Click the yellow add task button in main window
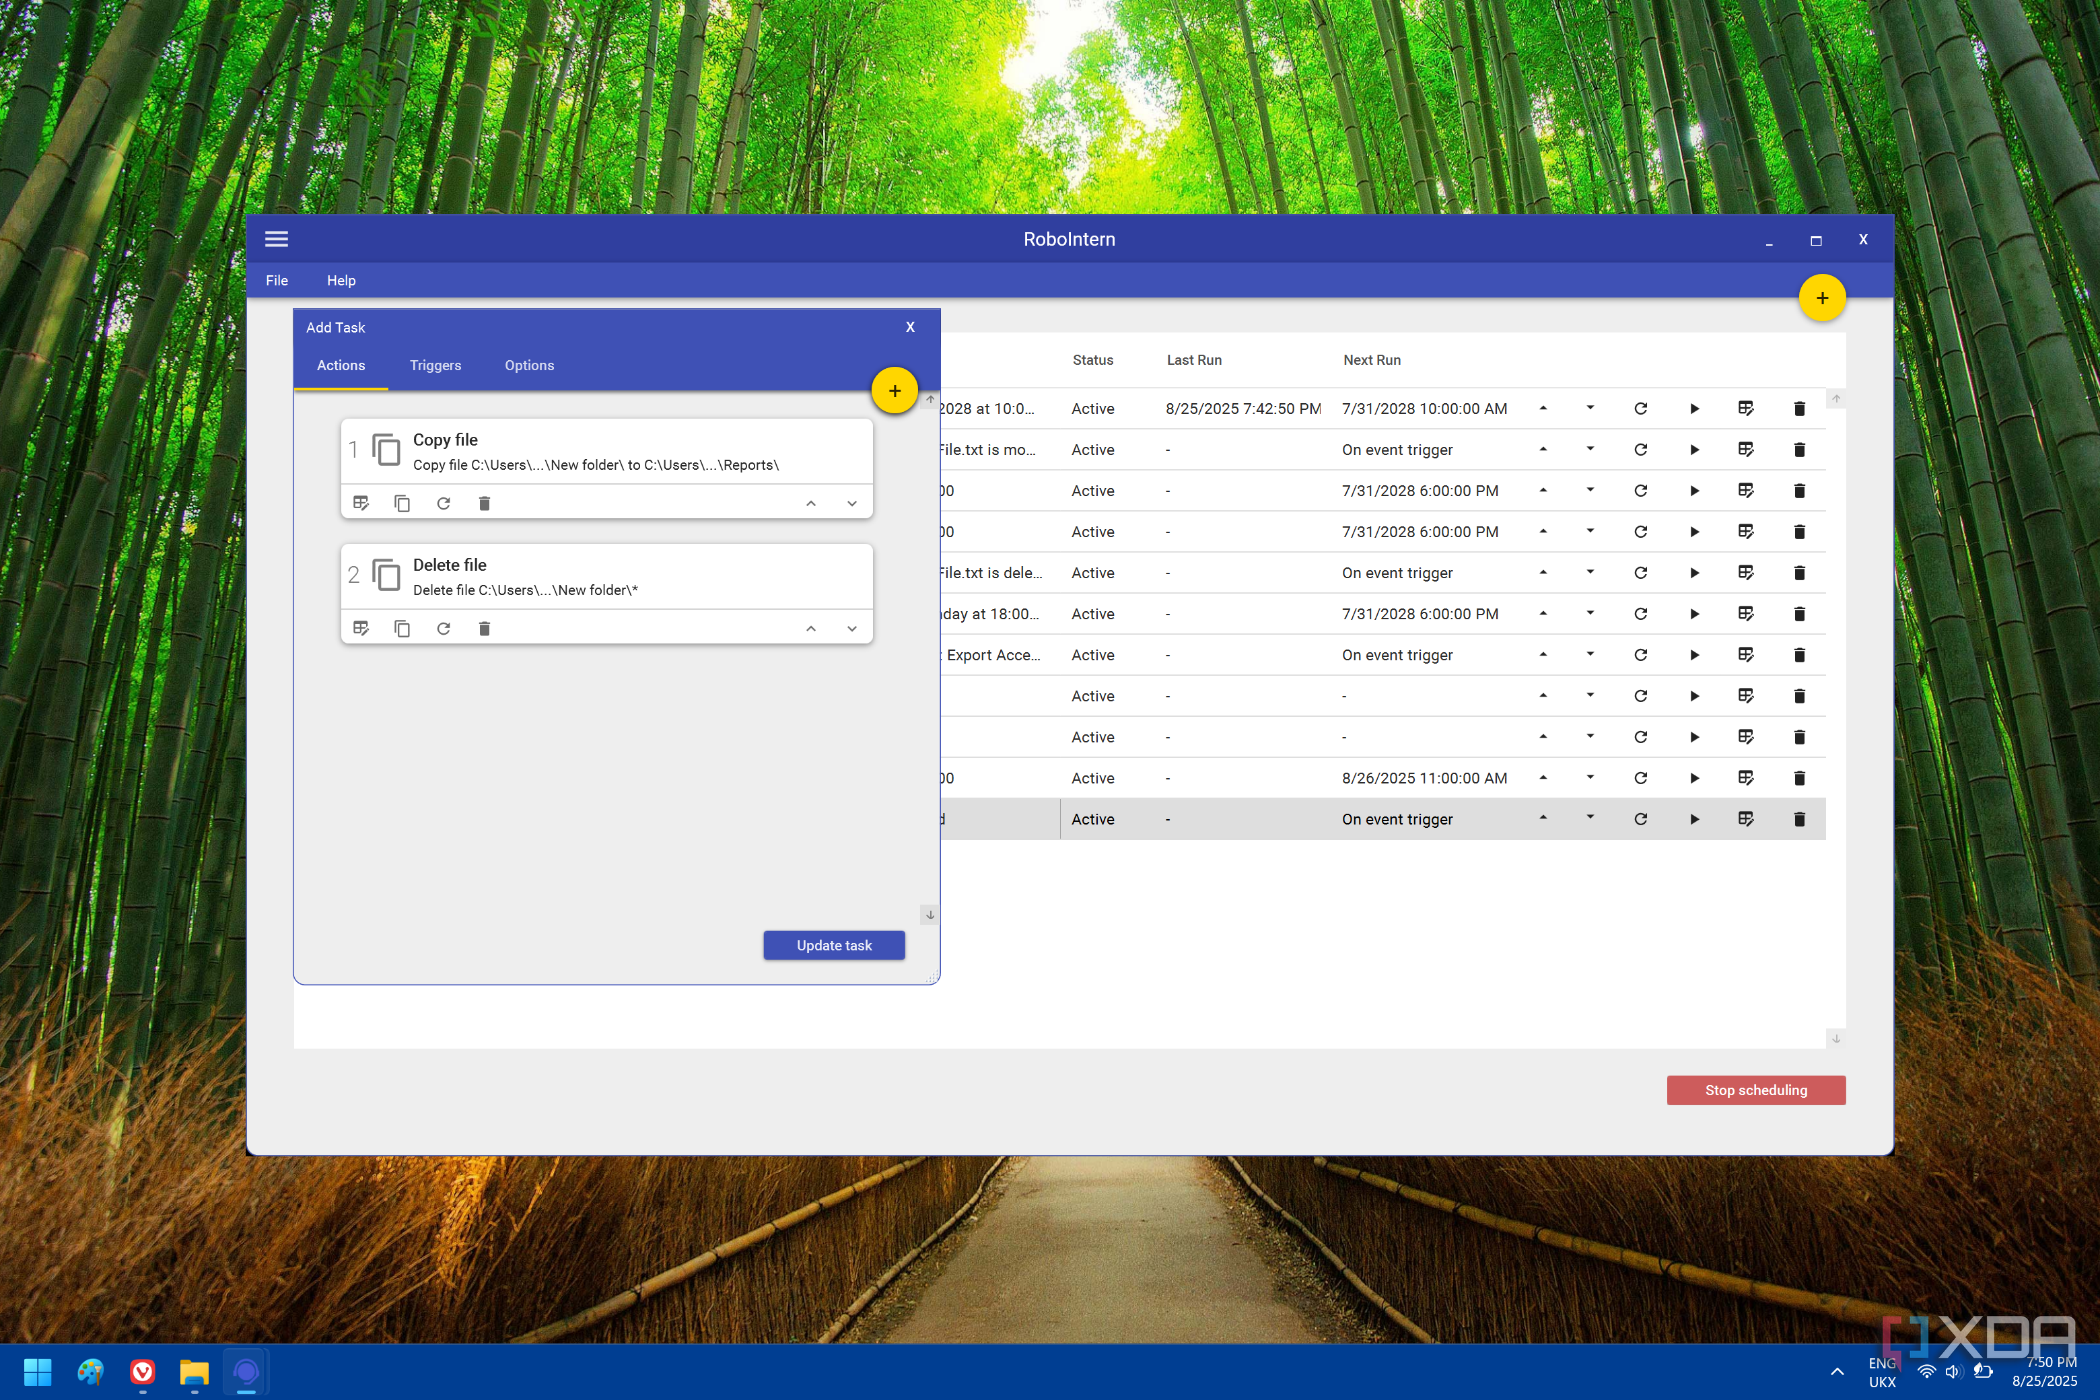The width and height of the screenshot is (2100, 1400). tap(1821, 298)
